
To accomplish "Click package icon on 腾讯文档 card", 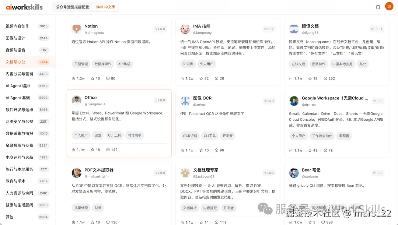I will click(325, 78).
